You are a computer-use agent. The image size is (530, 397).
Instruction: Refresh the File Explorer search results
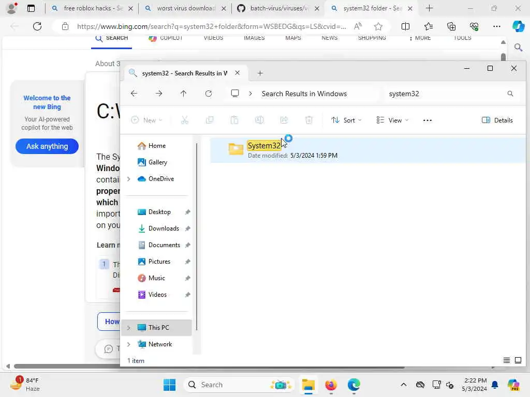click(x=208, y=94)
